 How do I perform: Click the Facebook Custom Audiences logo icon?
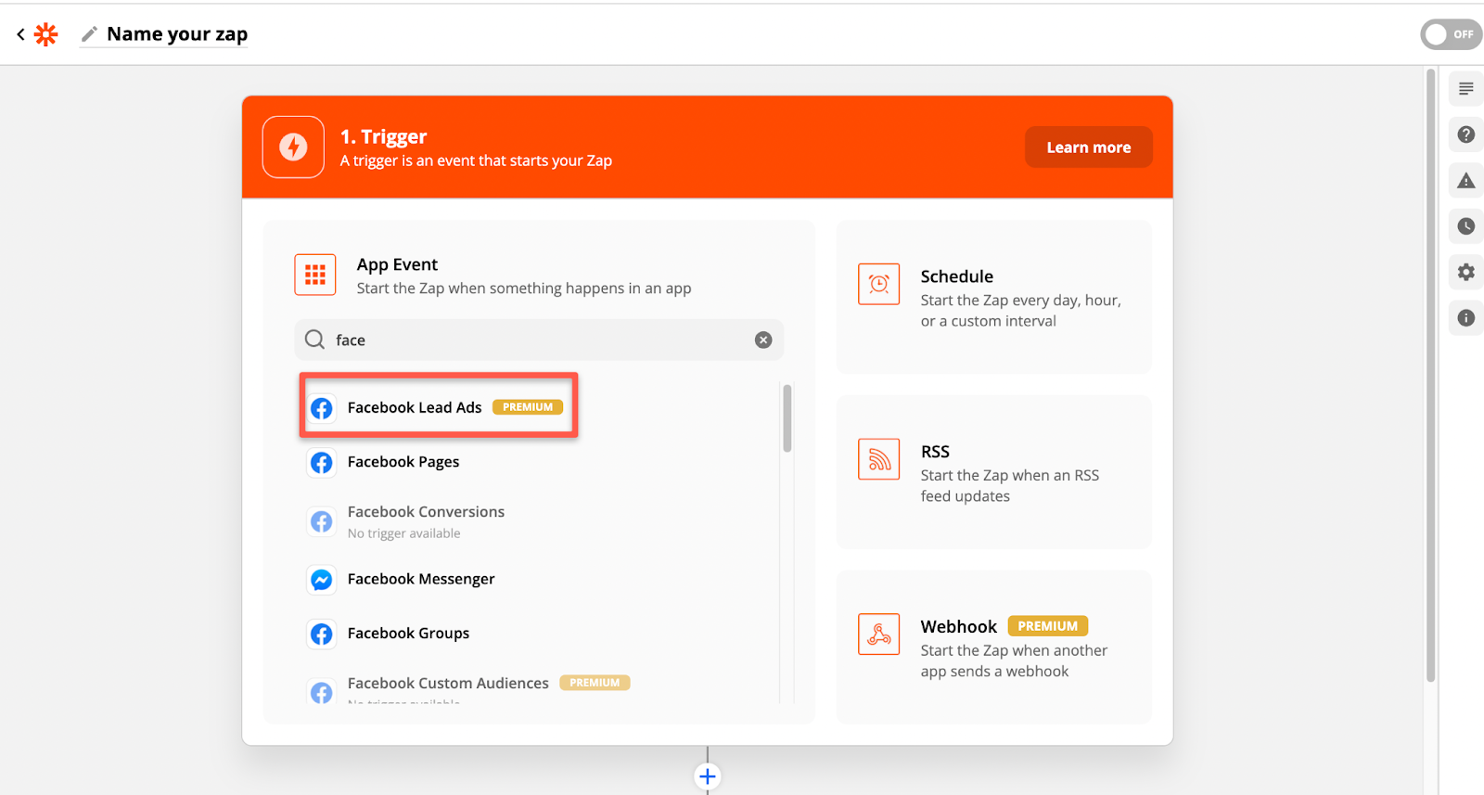pos(322,692)
